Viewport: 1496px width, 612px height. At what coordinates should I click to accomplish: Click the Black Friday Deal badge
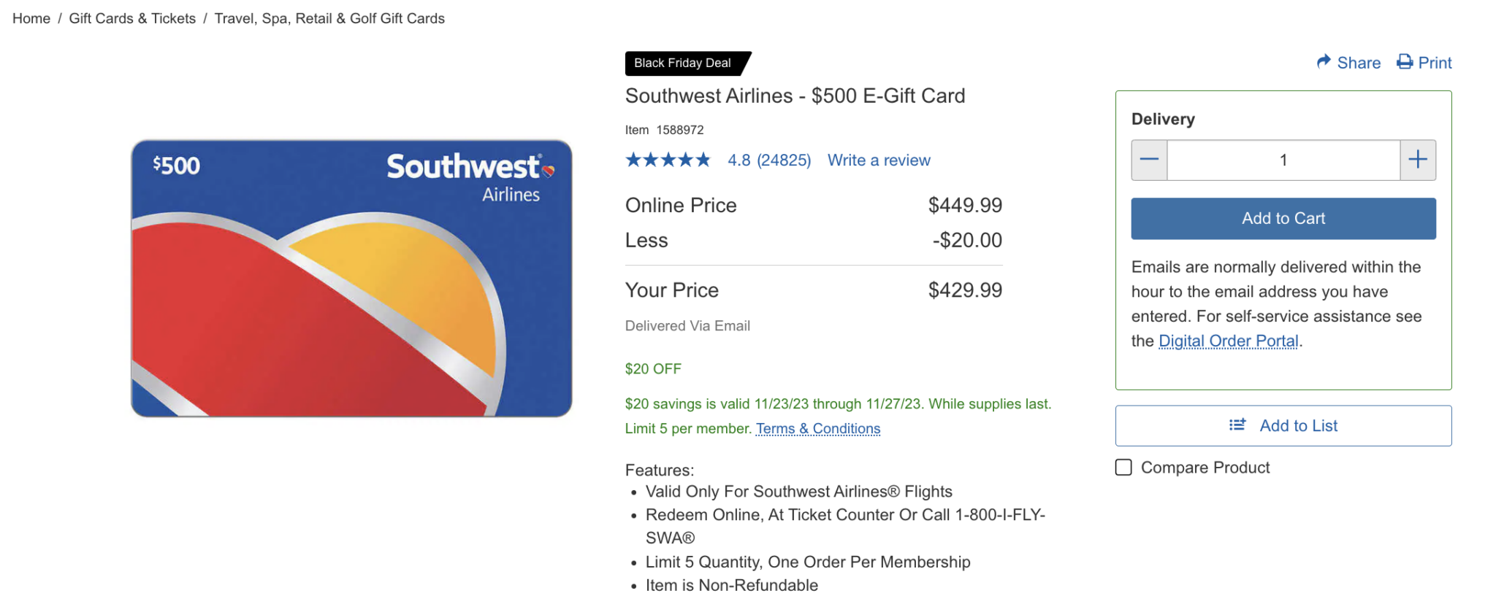683,63
